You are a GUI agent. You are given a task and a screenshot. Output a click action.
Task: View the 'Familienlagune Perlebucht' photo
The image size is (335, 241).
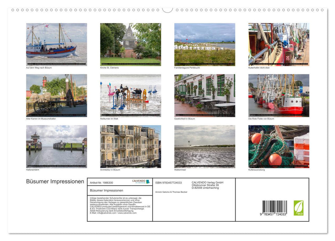[205, 44]
